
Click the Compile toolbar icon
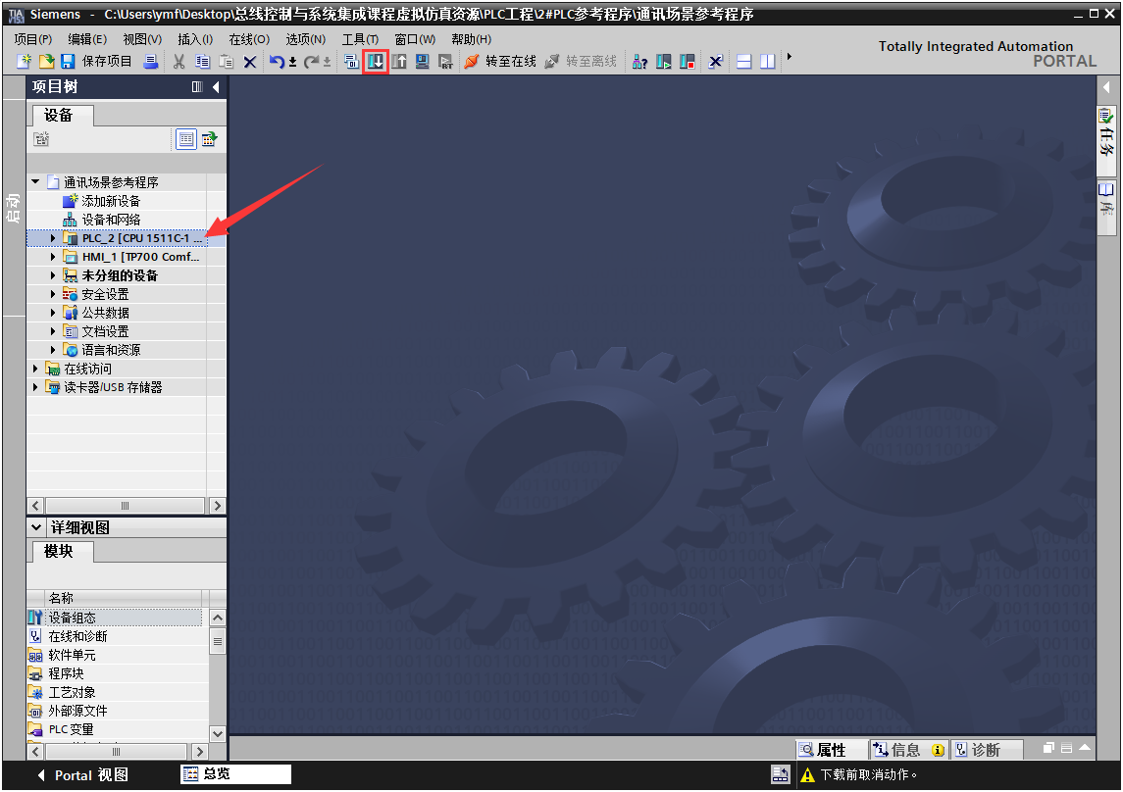coord(352,62)
